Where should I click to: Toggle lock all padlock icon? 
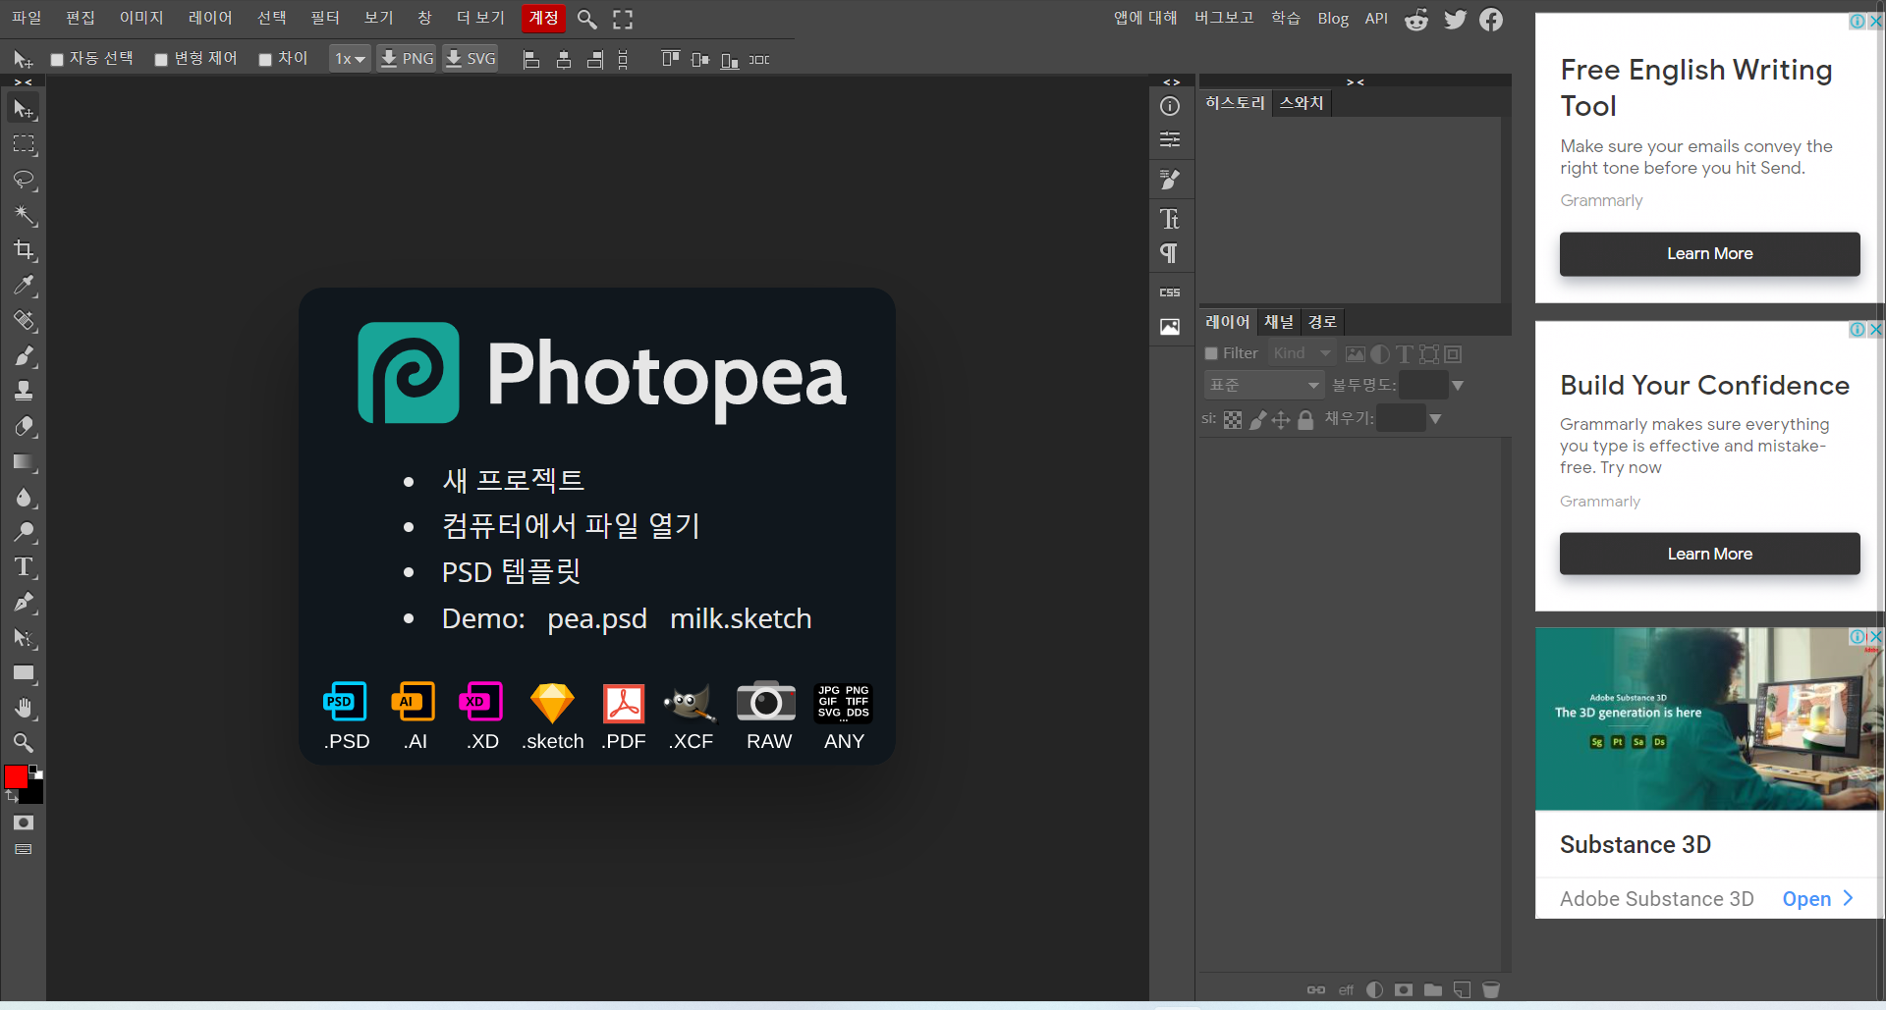pyautogui.click(x=1305, y=420)
